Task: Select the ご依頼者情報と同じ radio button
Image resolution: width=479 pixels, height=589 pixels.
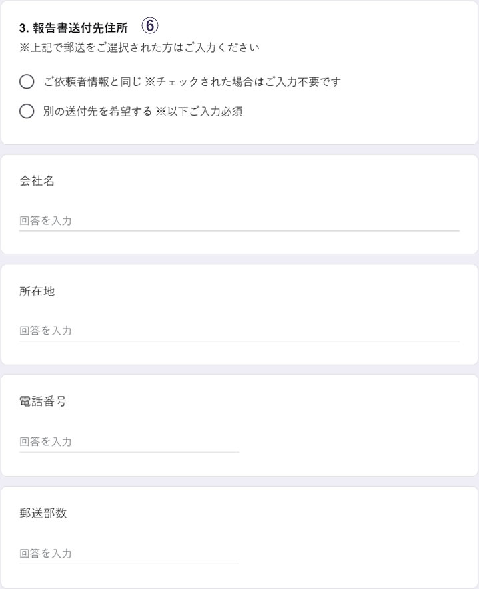Action: coord(27,82)
